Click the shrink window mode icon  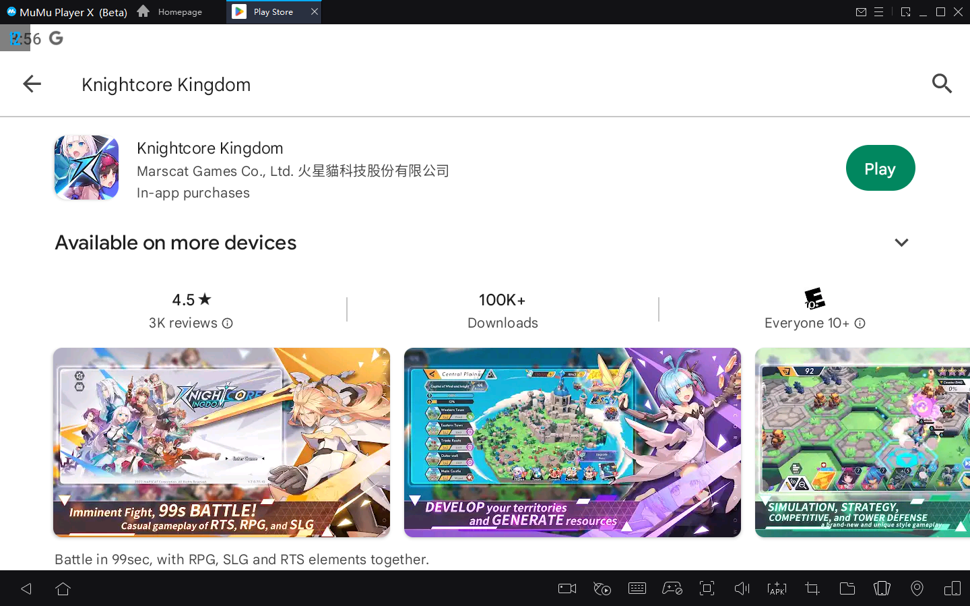pos(905,12)
